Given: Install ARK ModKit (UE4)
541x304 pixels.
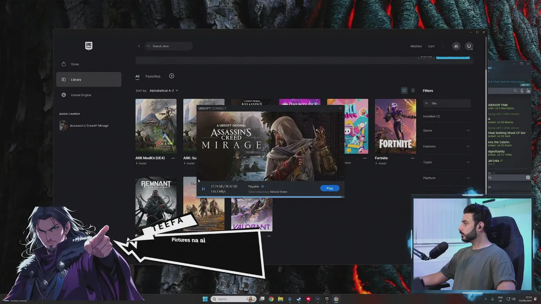Looking at the screenshot, I should pos(141,163).
